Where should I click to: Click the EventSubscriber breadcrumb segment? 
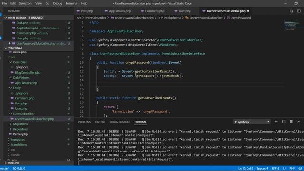click(95, 18)
